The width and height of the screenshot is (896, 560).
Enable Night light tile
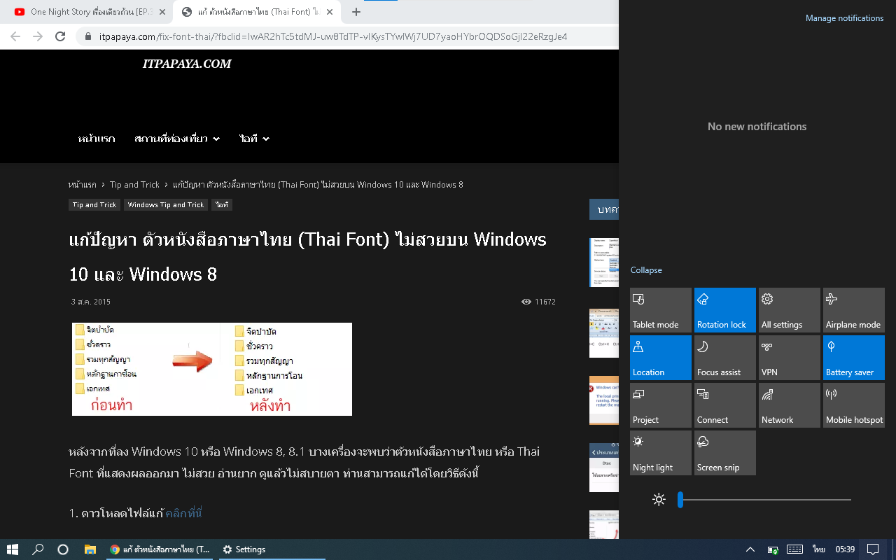click(661, 453)
